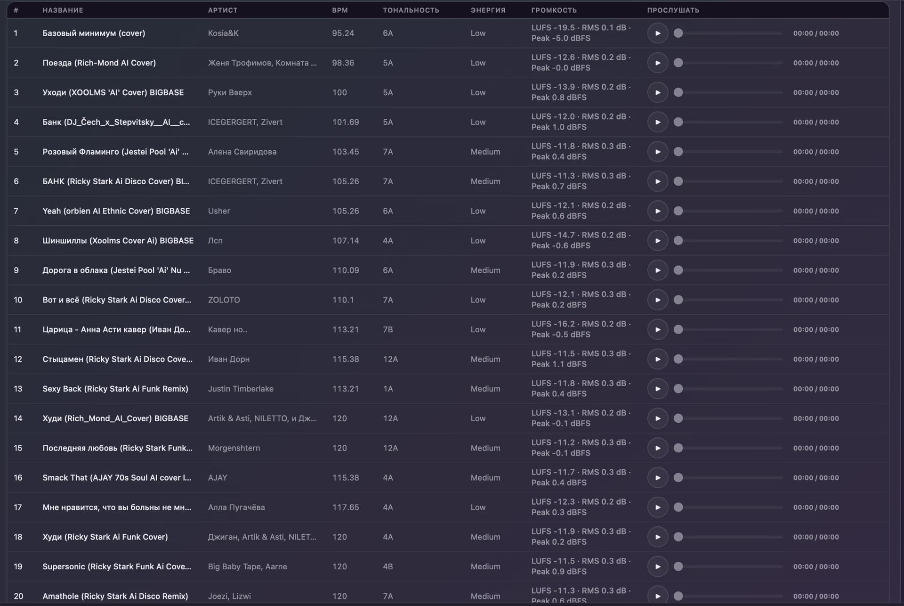
Task: Play track 16 Smack That by AJAY
Action: pyautogui.click(x=657, y=478)
